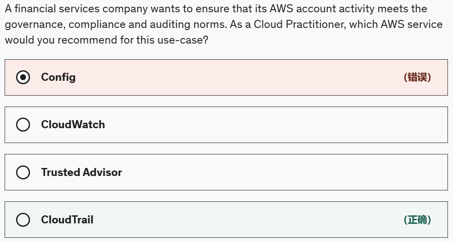The width and height of the screenshot is (453, 242).
Task: Click the Config answer label text
Action: [58, 77]
